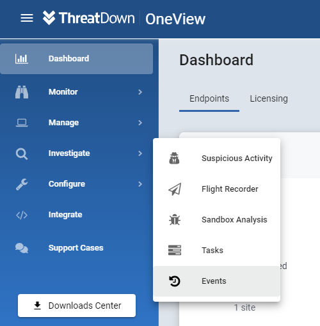
Task: Click the Flight Recorder paper plane icon
Action: point(175,189)
